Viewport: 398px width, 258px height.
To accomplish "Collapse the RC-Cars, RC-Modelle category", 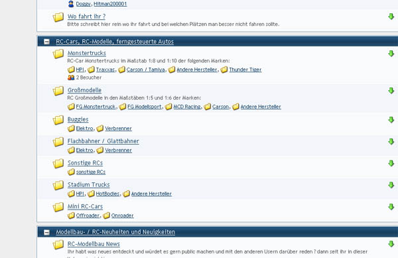I will click(x=46, y=42).
